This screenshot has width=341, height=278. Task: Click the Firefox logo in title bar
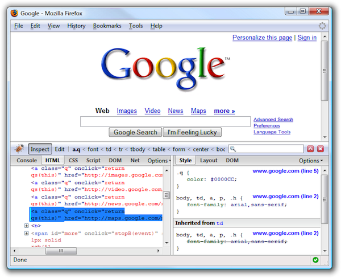(15, 13)
